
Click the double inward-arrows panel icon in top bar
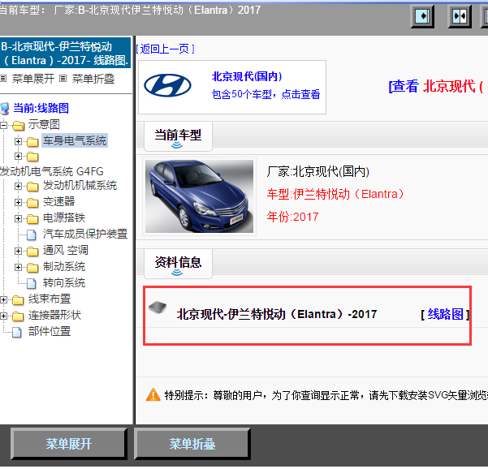tap(460, 16)
